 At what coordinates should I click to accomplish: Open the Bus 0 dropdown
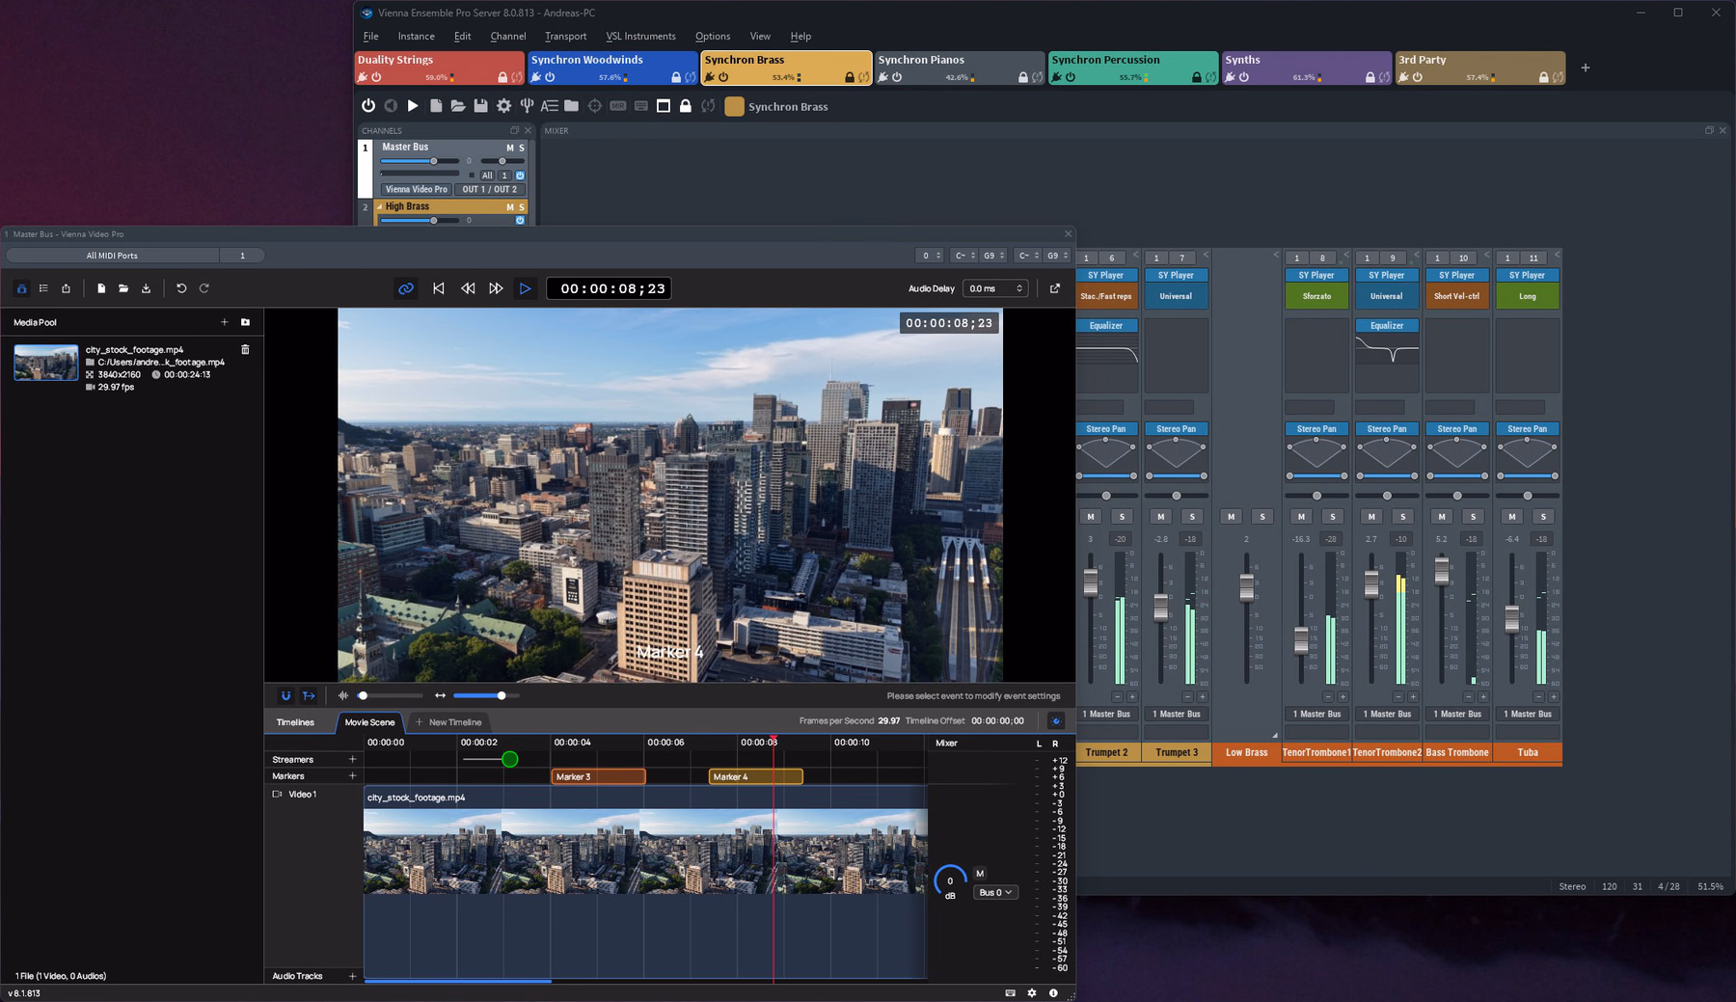[x=996, y=893]
